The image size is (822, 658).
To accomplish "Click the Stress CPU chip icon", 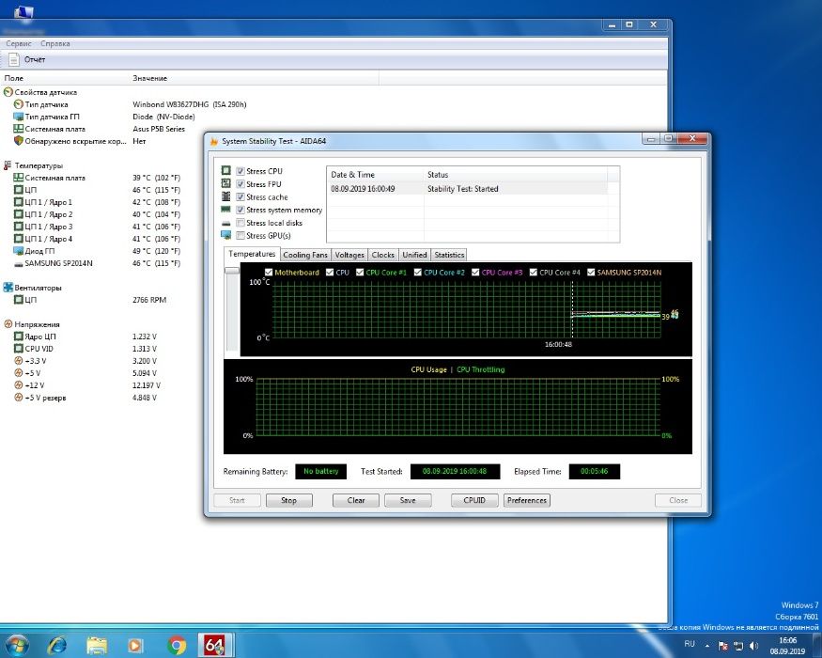I will click(226, 170).
